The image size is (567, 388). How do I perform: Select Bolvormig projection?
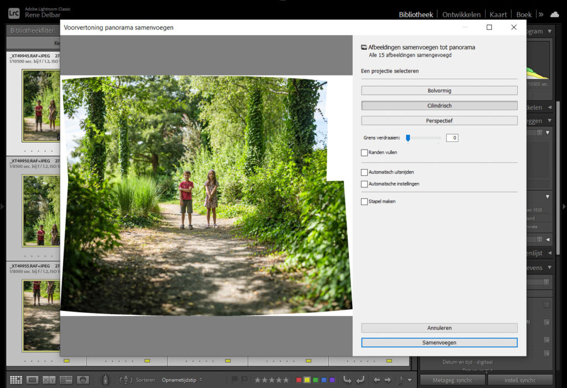pyautogui.click(x=439, y=90)
